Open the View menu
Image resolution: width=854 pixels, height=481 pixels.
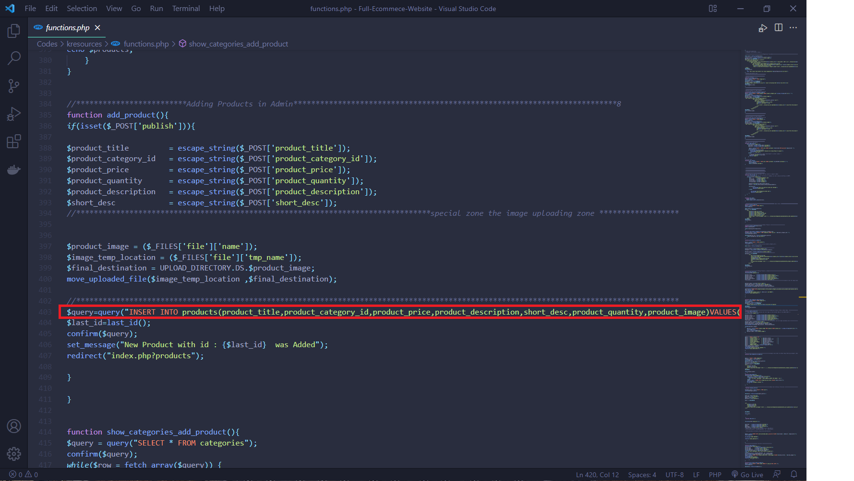[x=114, y=9]
